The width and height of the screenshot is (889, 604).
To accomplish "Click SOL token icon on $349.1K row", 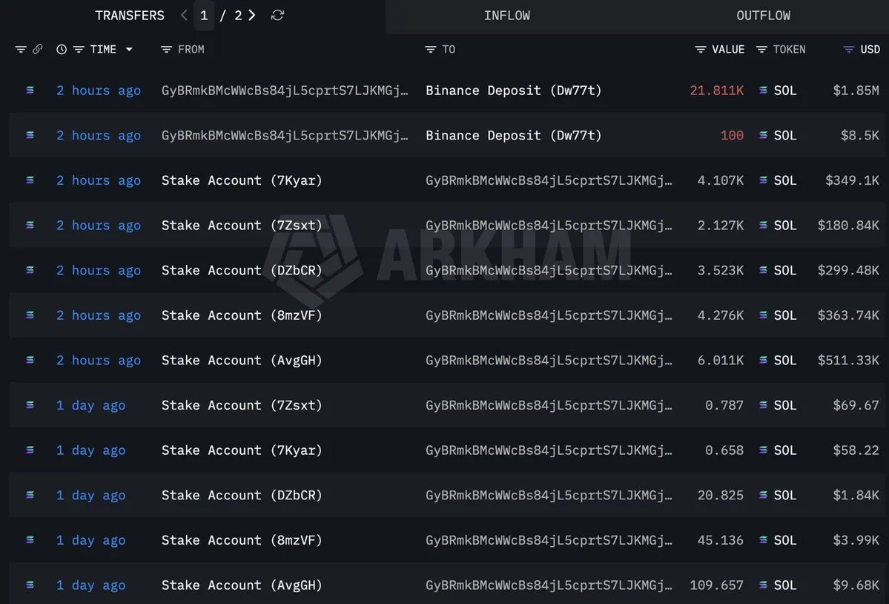I will pyautogui.click(x=763, y=180).
